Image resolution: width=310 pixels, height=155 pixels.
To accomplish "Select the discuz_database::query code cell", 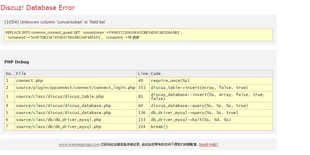I will [x=199, y=106].
